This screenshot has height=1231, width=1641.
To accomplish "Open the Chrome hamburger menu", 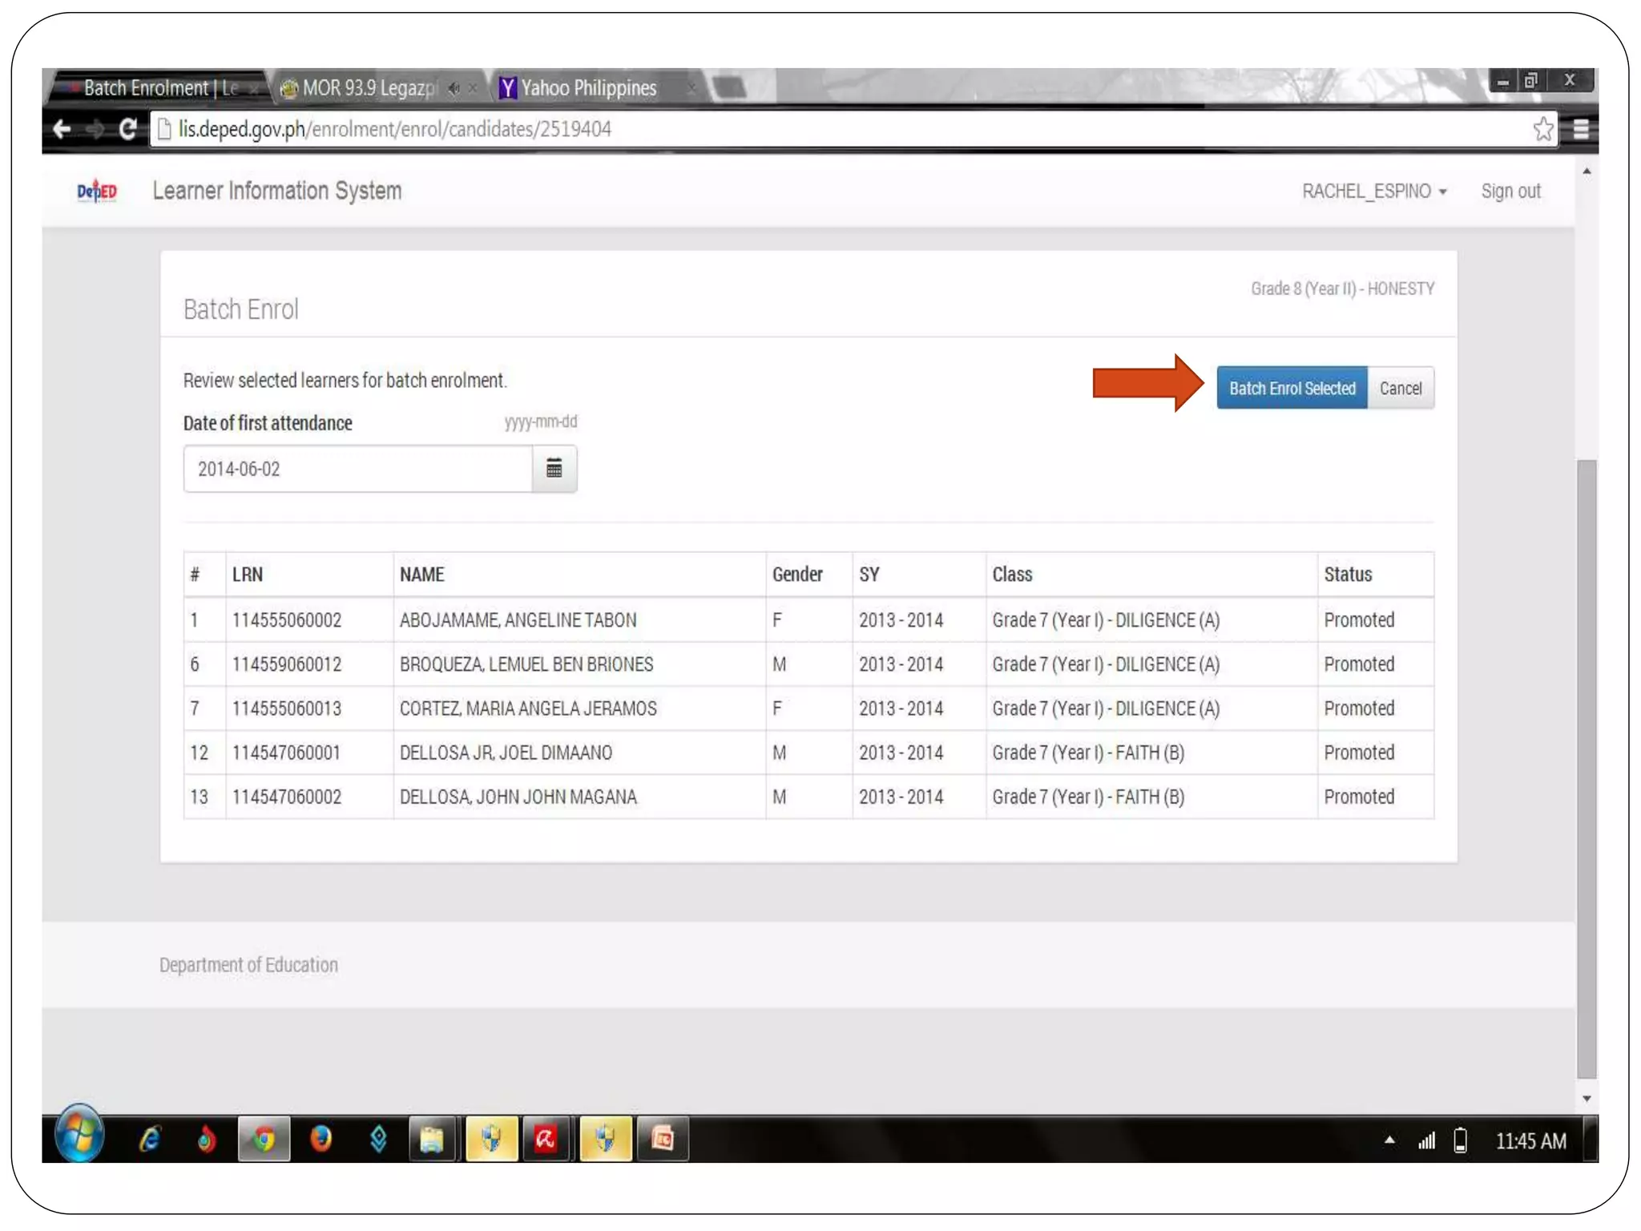I will click(1581, 129).
